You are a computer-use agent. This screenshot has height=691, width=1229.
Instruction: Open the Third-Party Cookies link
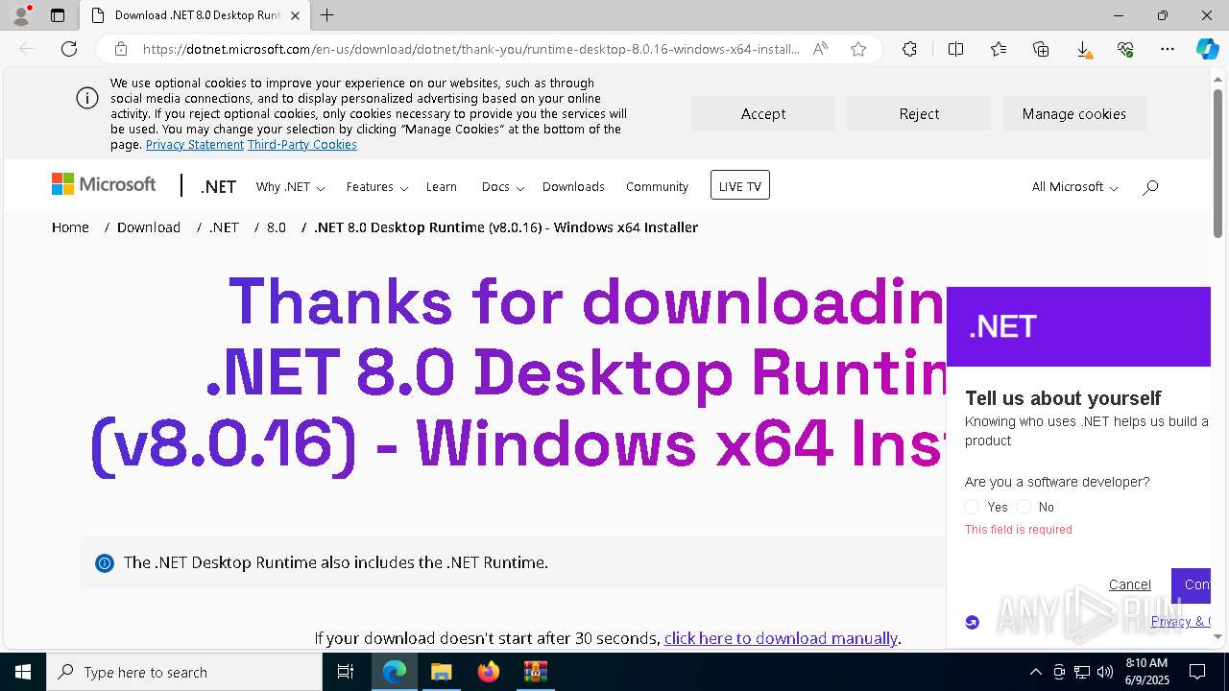click(302, 145)
